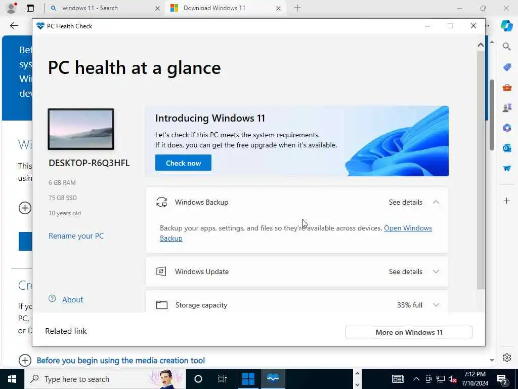Open Task View on the taskbar
The image size is (518, 389).
point(223,379)
